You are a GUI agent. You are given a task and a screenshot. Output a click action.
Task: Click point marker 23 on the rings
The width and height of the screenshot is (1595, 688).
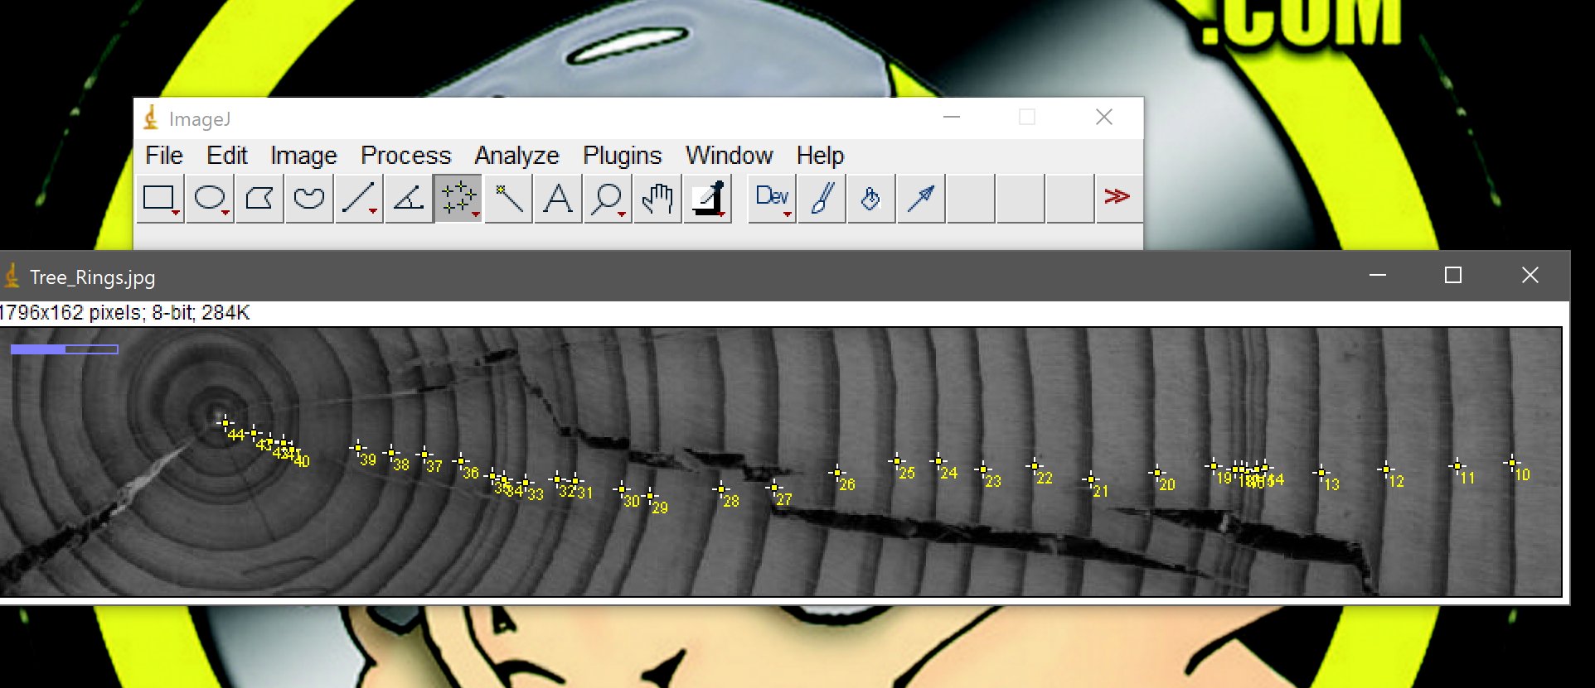(x=983, y=469)
